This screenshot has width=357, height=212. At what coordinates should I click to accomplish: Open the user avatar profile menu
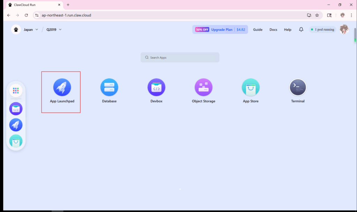344,30
